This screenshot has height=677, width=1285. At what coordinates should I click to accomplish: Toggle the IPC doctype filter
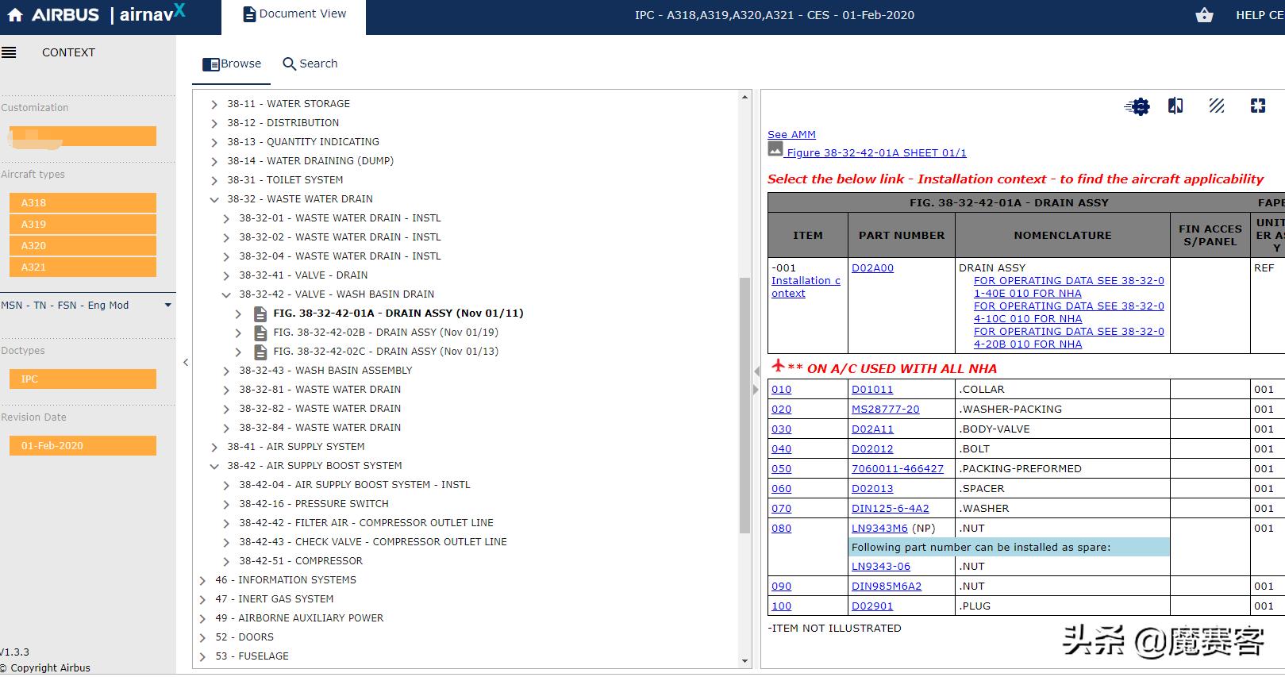(83, 379)
